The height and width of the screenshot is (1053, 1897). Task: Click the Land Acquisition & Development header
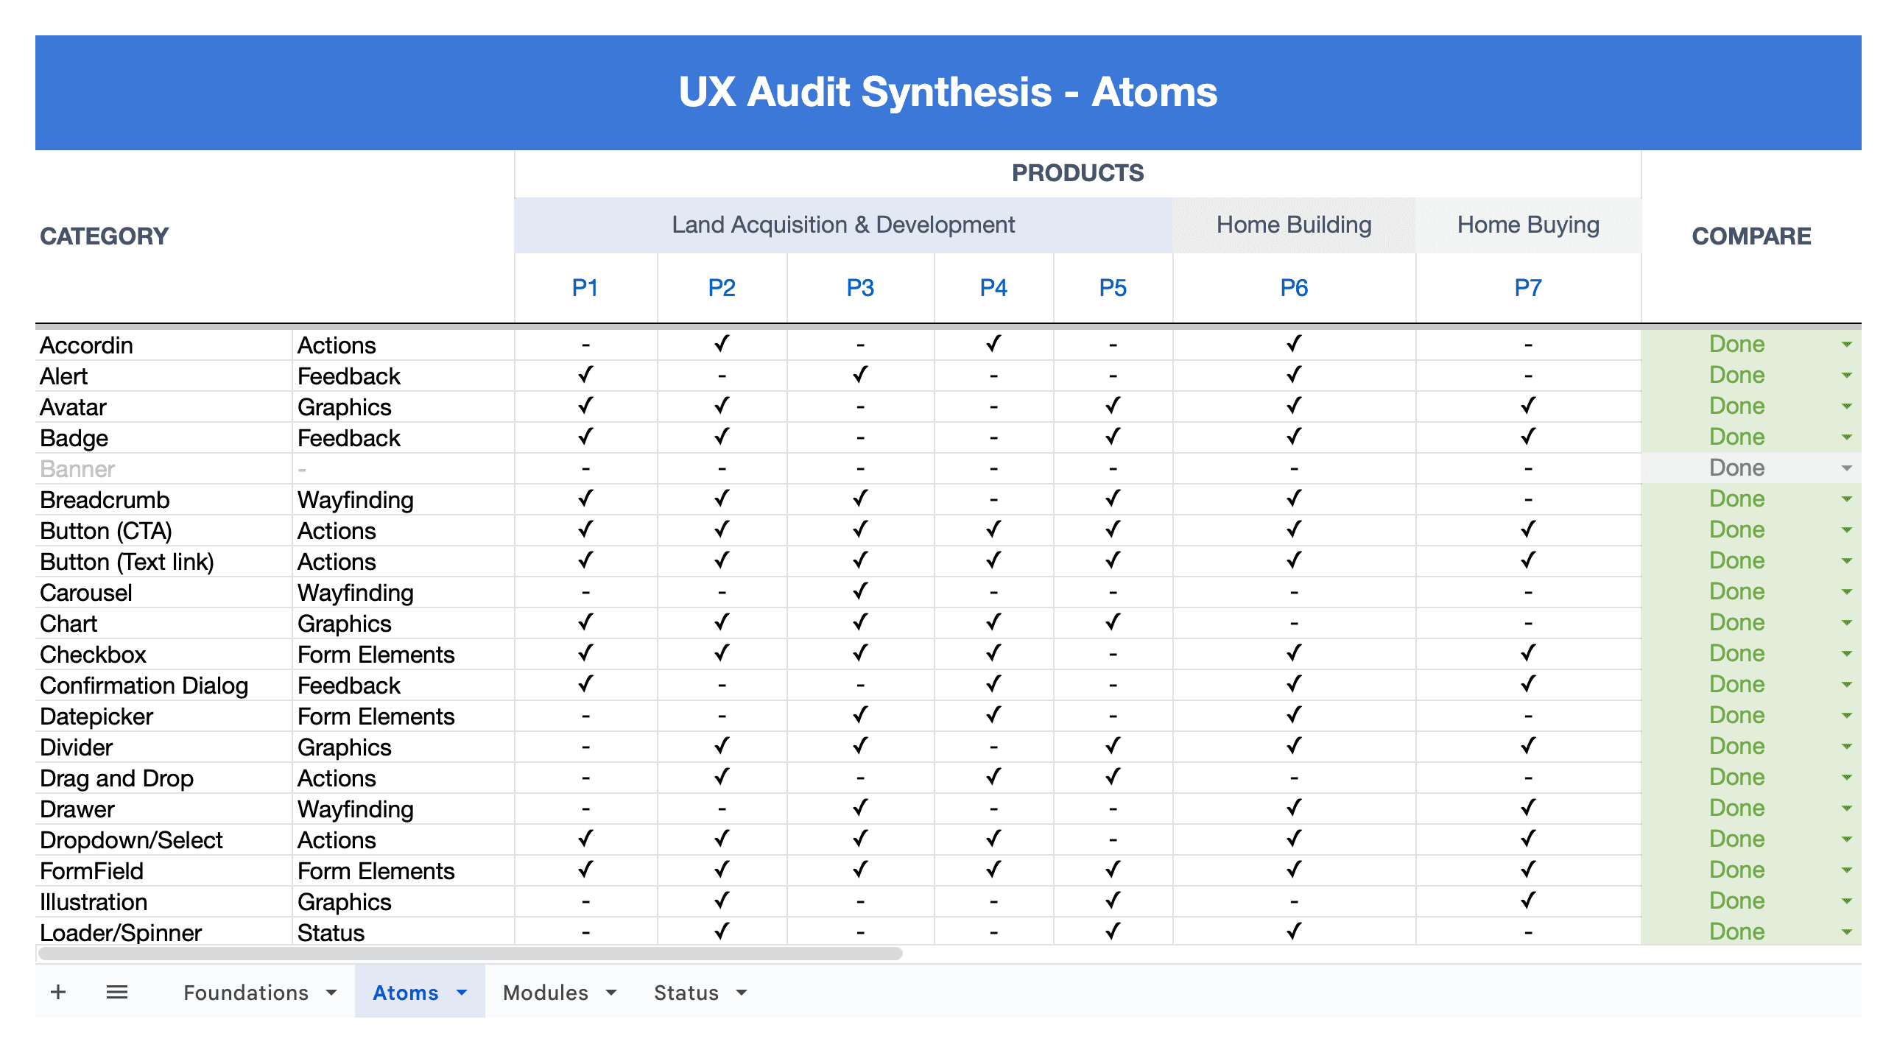[842, 225]
